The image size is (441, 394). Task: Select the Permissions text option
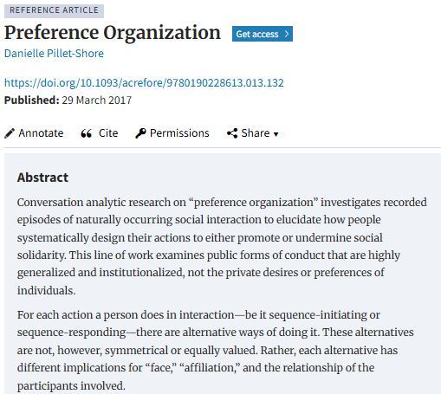179,133
